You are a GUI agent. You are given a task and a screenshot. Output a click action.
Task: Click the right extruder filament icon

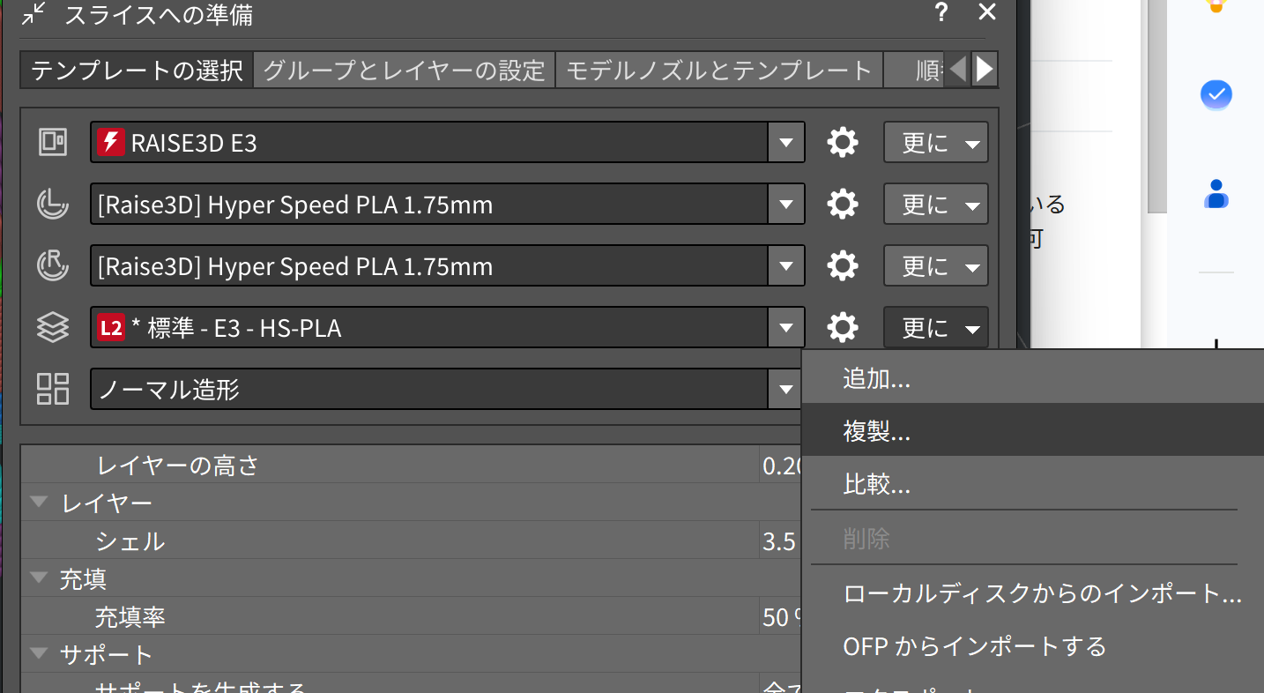point(53,265)
